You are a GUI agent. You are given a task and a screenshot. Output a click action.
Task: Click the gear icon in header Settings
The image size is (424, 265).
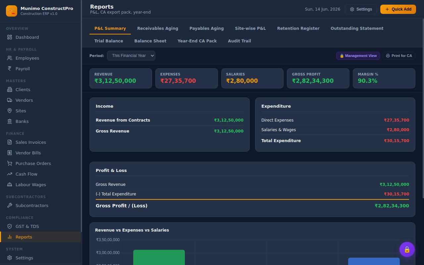(352, 9)
